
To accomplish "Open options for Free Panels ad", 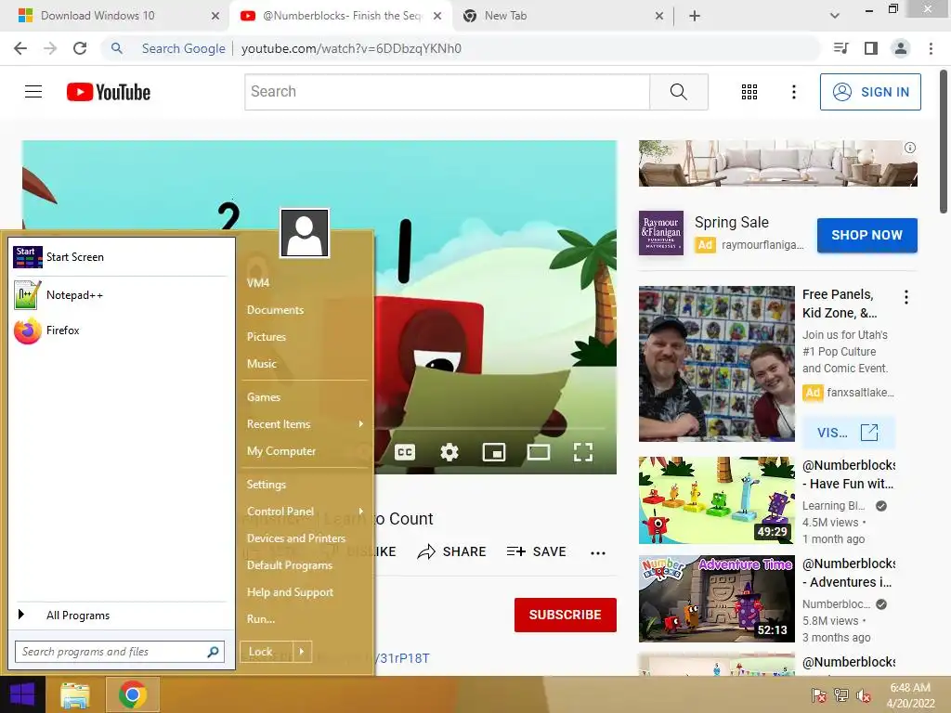I will tap(906, 297).
